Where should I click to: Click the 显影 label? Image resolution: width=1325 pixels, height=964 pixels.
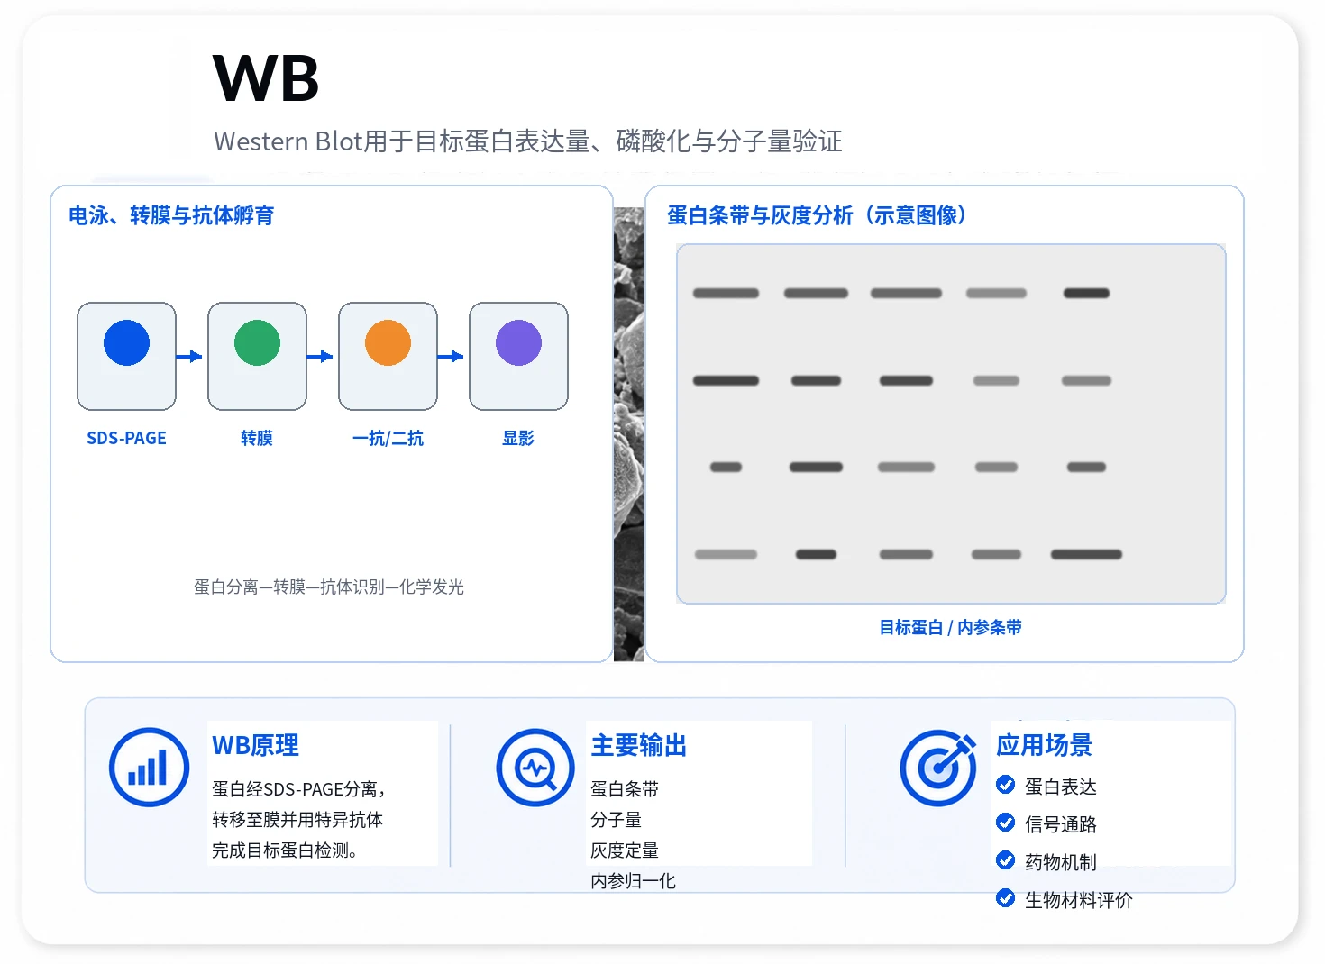pyautogui.click(x=518, y=438)
